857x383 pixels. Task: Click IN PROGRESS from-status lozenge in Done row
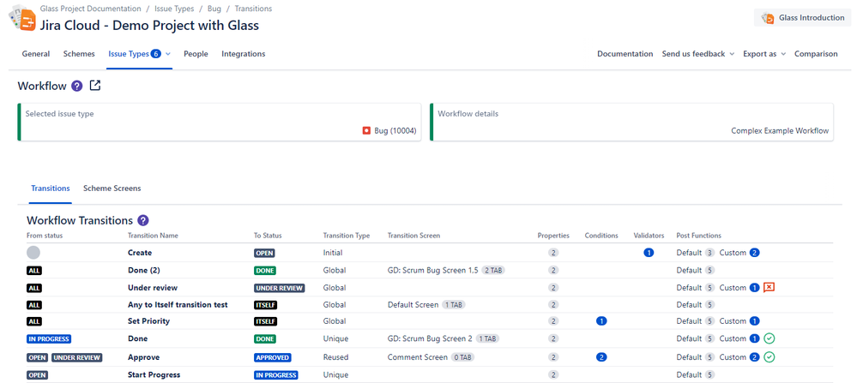click(49, 338)
